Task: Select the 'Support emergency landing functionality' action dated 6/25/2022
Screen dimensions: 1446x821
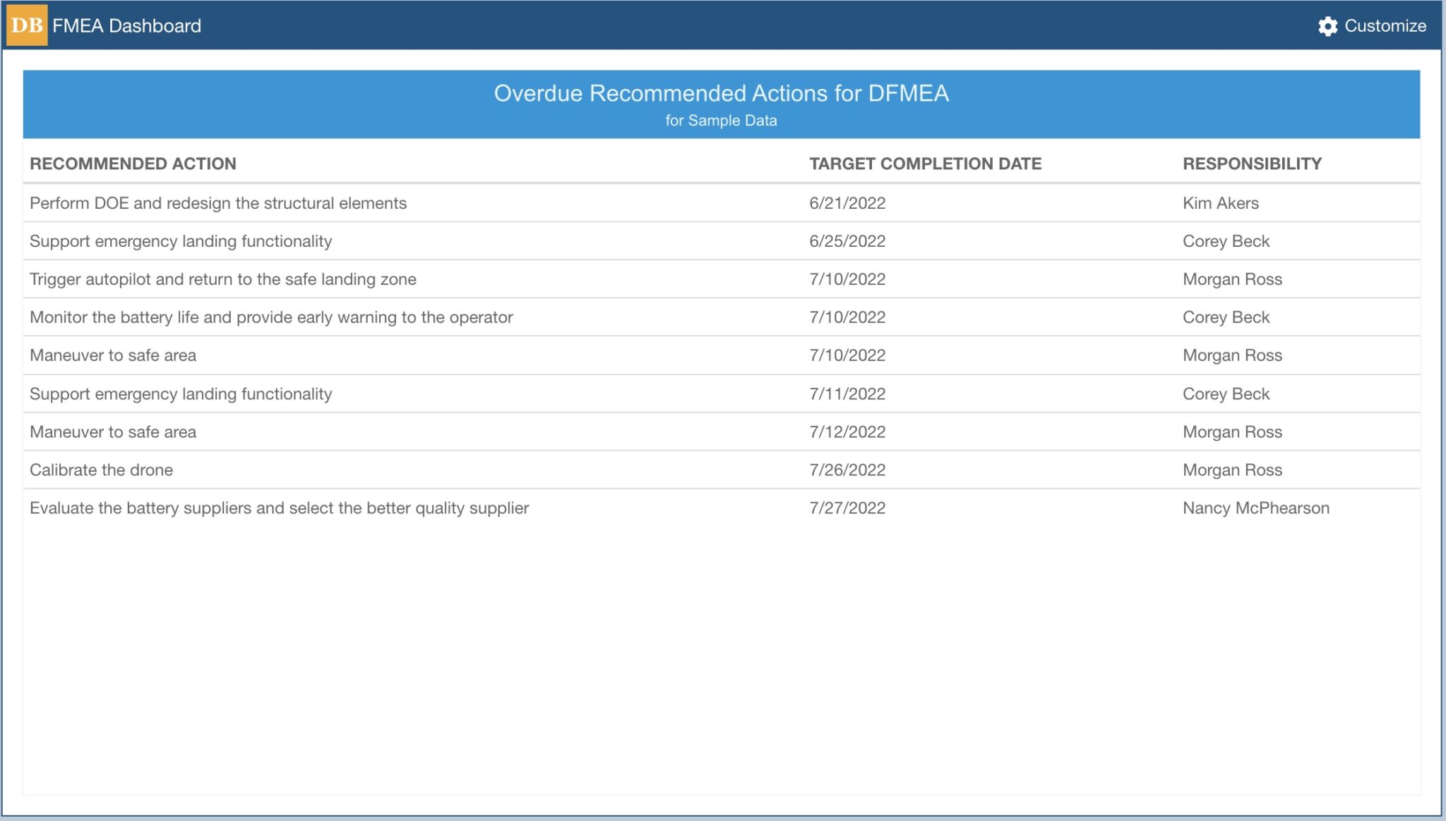Action: (180, 241)
